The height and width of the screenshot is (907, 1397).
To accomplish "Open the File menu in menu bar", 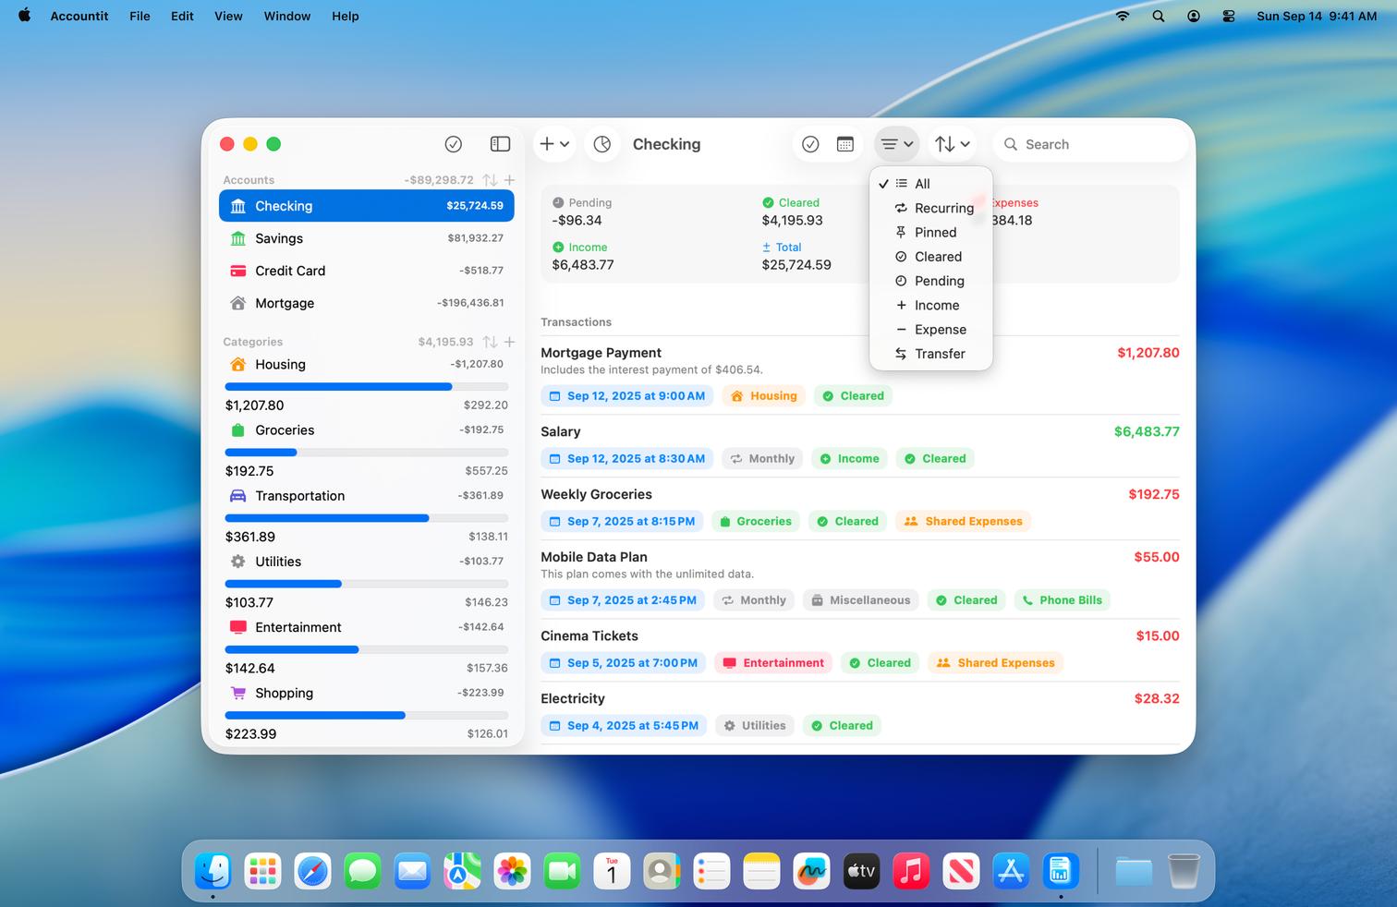I will click(x=140, y=16).
